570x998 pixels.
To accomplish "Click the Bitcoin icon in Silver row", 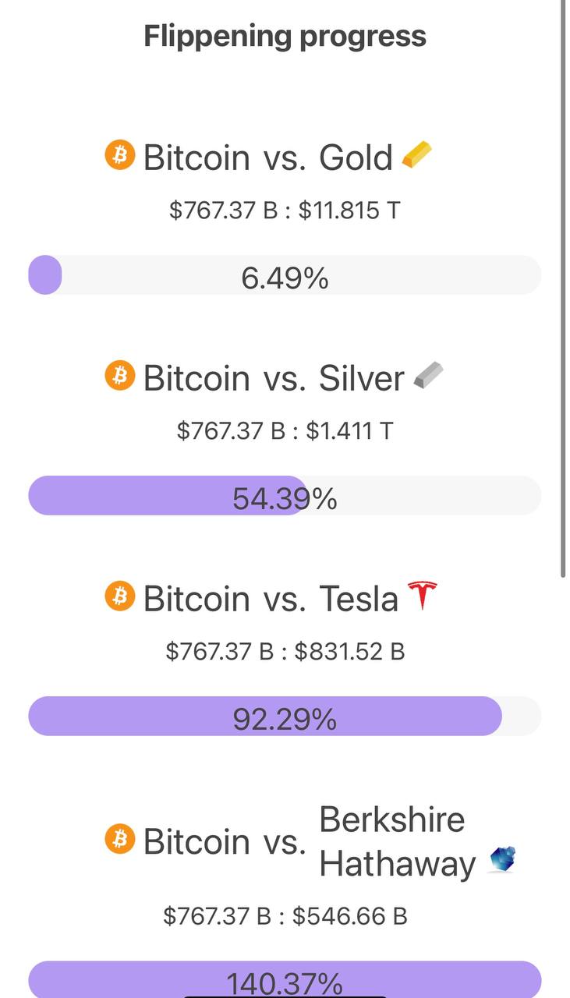I will [x=120, y=376].
